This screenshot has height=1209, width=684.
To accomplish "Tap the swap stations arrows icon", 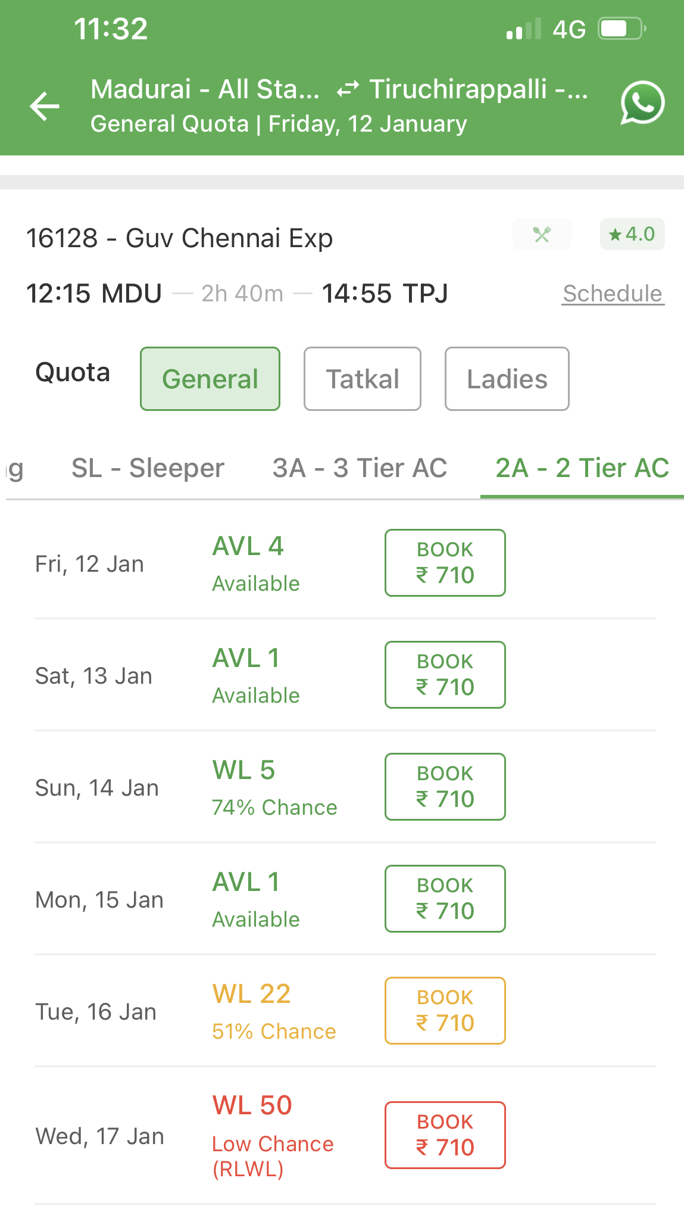I will pos(348,89).
